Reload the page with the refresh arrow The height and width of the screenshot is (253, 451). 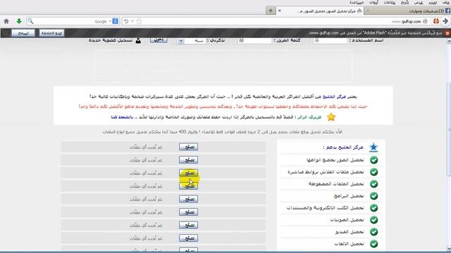coord(126,21)
